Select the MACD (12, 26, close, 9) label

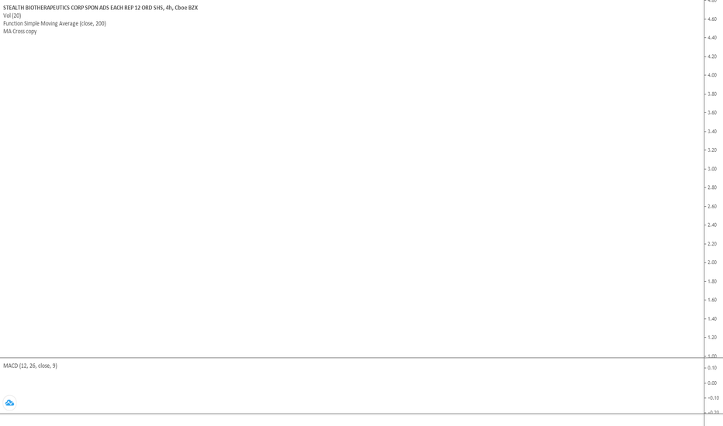(30, 366)
